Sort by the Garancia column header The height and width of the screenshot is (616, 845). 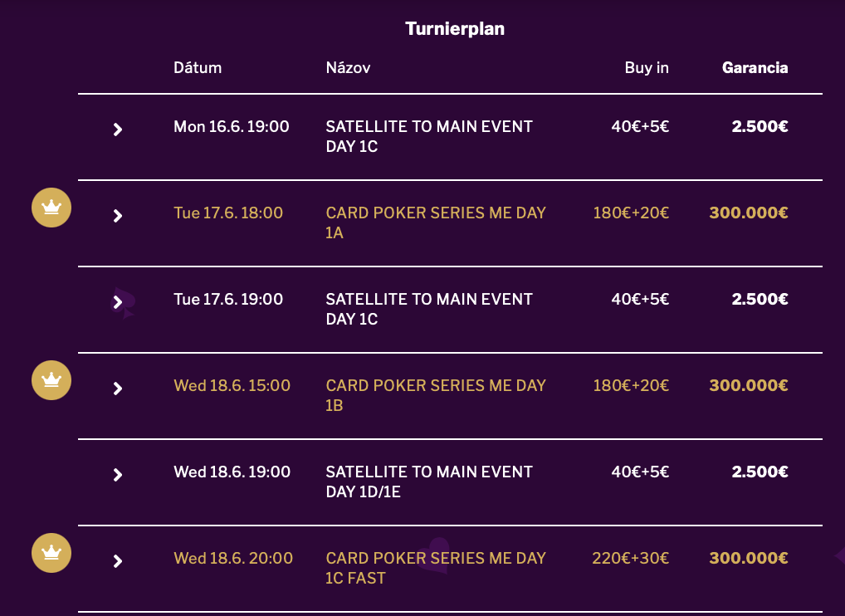pos(755,68)
